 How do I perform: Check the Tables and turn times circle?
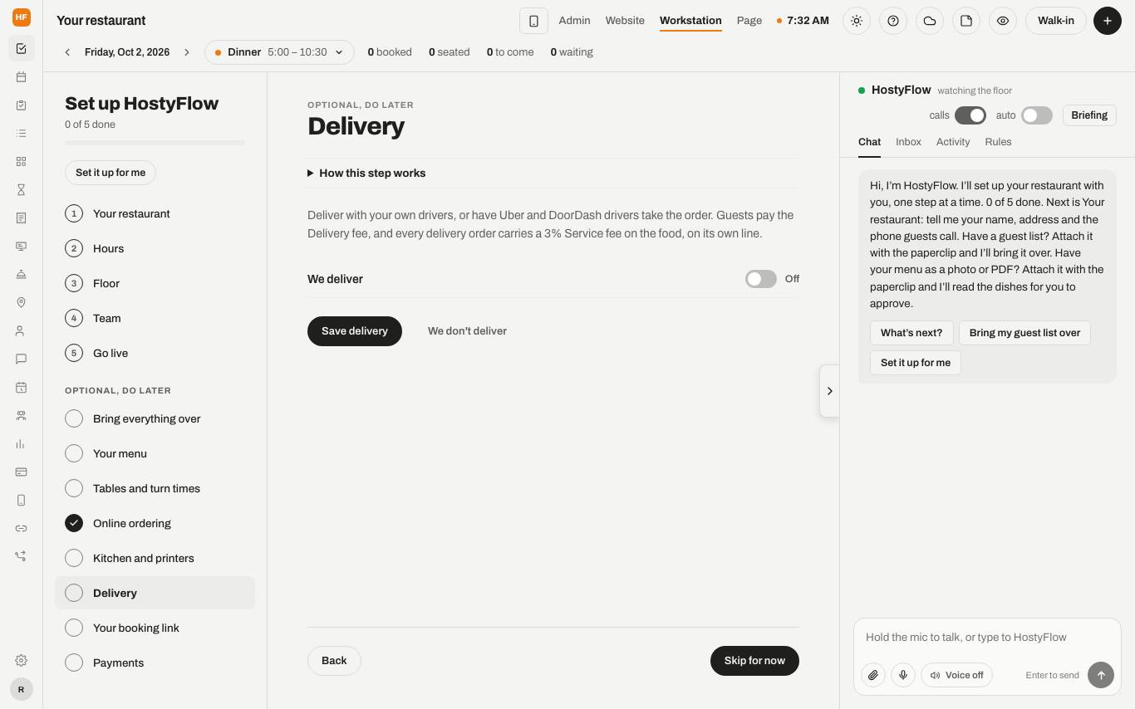tap(74, 488)
